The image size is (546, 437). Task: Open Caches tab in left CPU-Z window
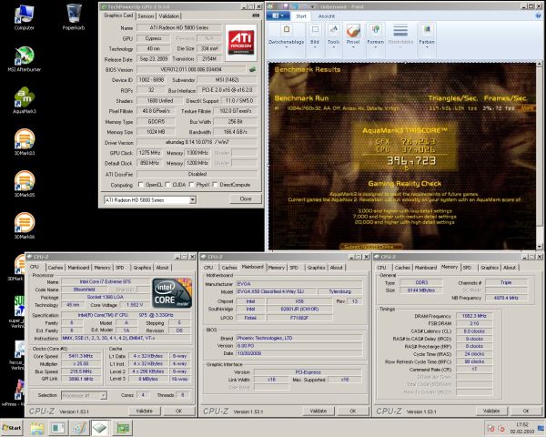[x=55, y=268]
